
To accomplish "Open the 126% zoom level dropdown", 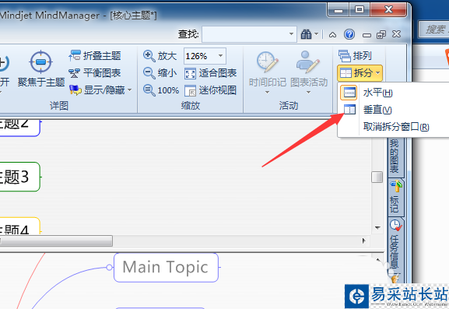I will [x=220, y=55].
